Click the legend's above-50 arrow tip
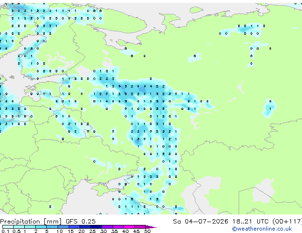302x233 pixels. click(151, 227)
